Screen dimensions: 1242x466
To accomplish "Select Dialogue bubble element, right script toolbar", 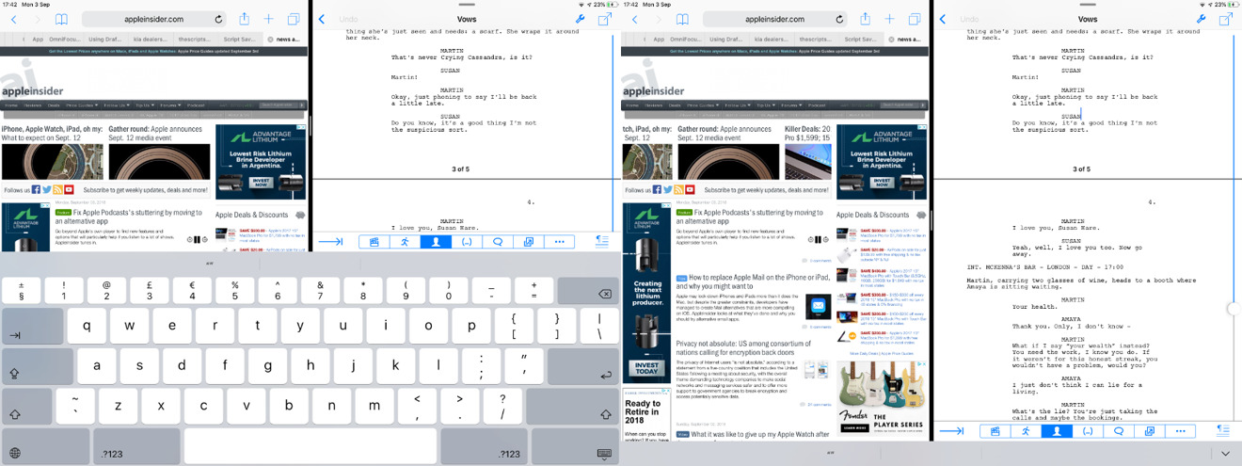I will click(x=1119, y=431).
